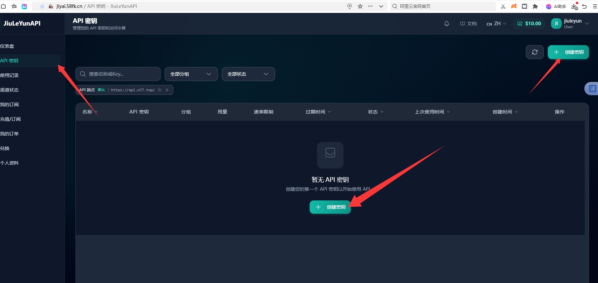This screenshot has width=598, height=283.
Task: Click the $10.00 balance badge
Action: click(529, 24)
